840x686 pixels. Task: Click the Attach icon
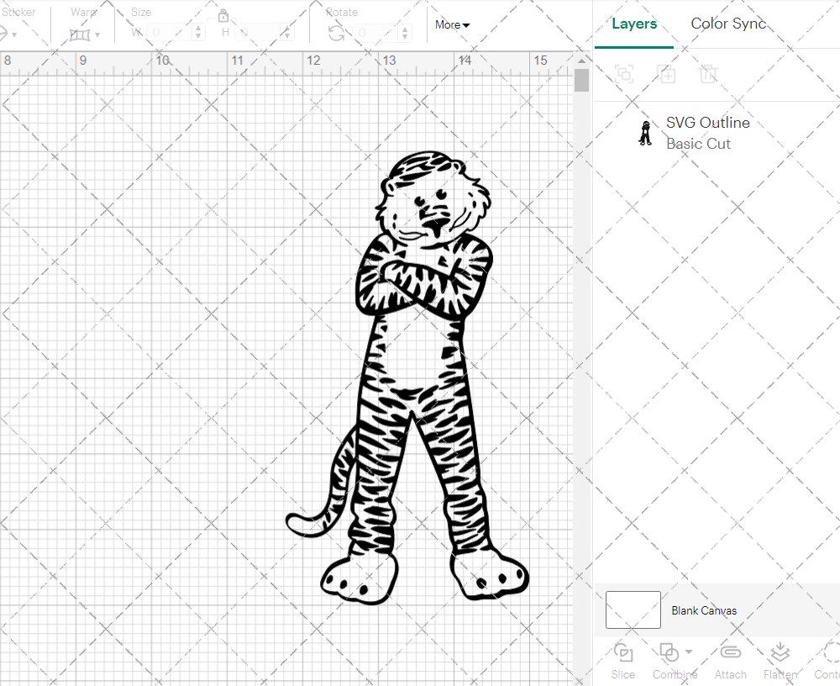point(730,654)
